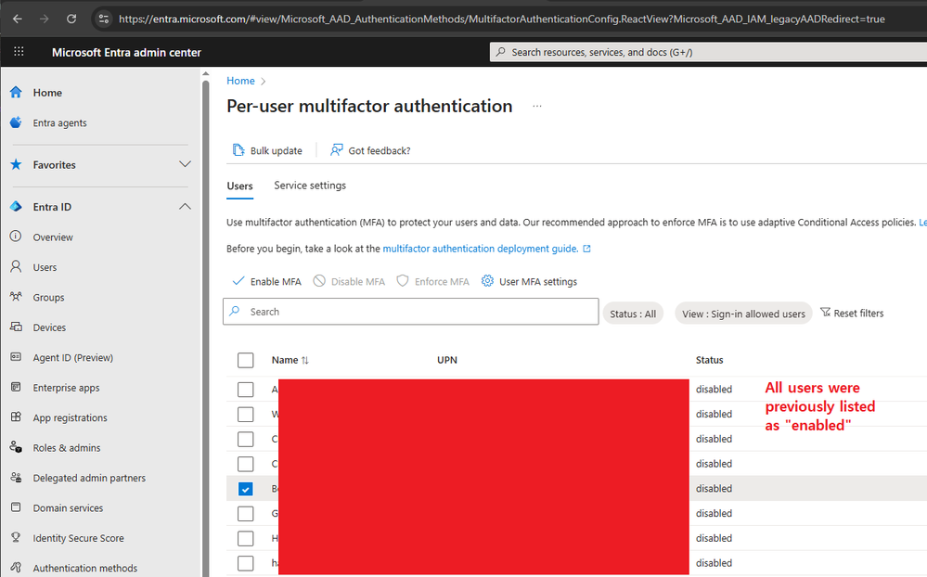This screenshot has height=577, width=927.
Task: Click the Authentication methods icon
Action: [x=16, y=568]
